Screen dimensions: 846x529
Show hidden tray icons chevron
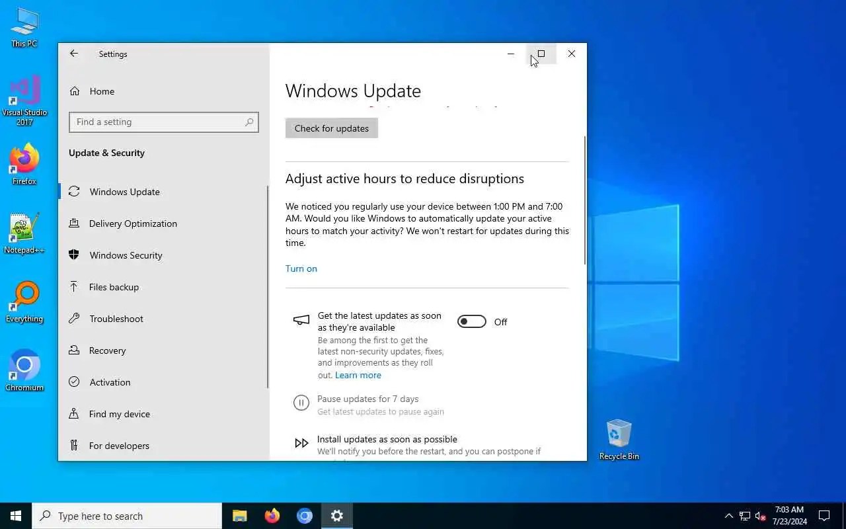(x=729, y=516)
